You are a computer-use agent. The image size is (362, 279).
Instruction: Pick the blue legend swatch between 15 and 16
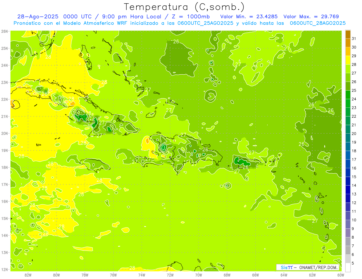[348, 172]
